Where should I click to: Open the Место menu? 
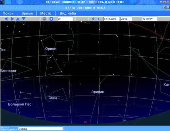click(46, 13)
